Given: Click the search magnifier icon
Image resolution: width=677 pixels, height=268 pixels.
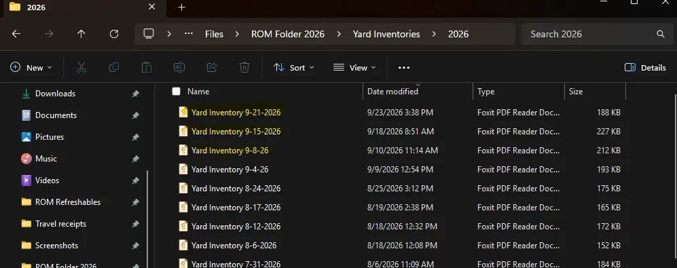Looking at the screenshot, I should pyautogui.click(x=660, y=34).
